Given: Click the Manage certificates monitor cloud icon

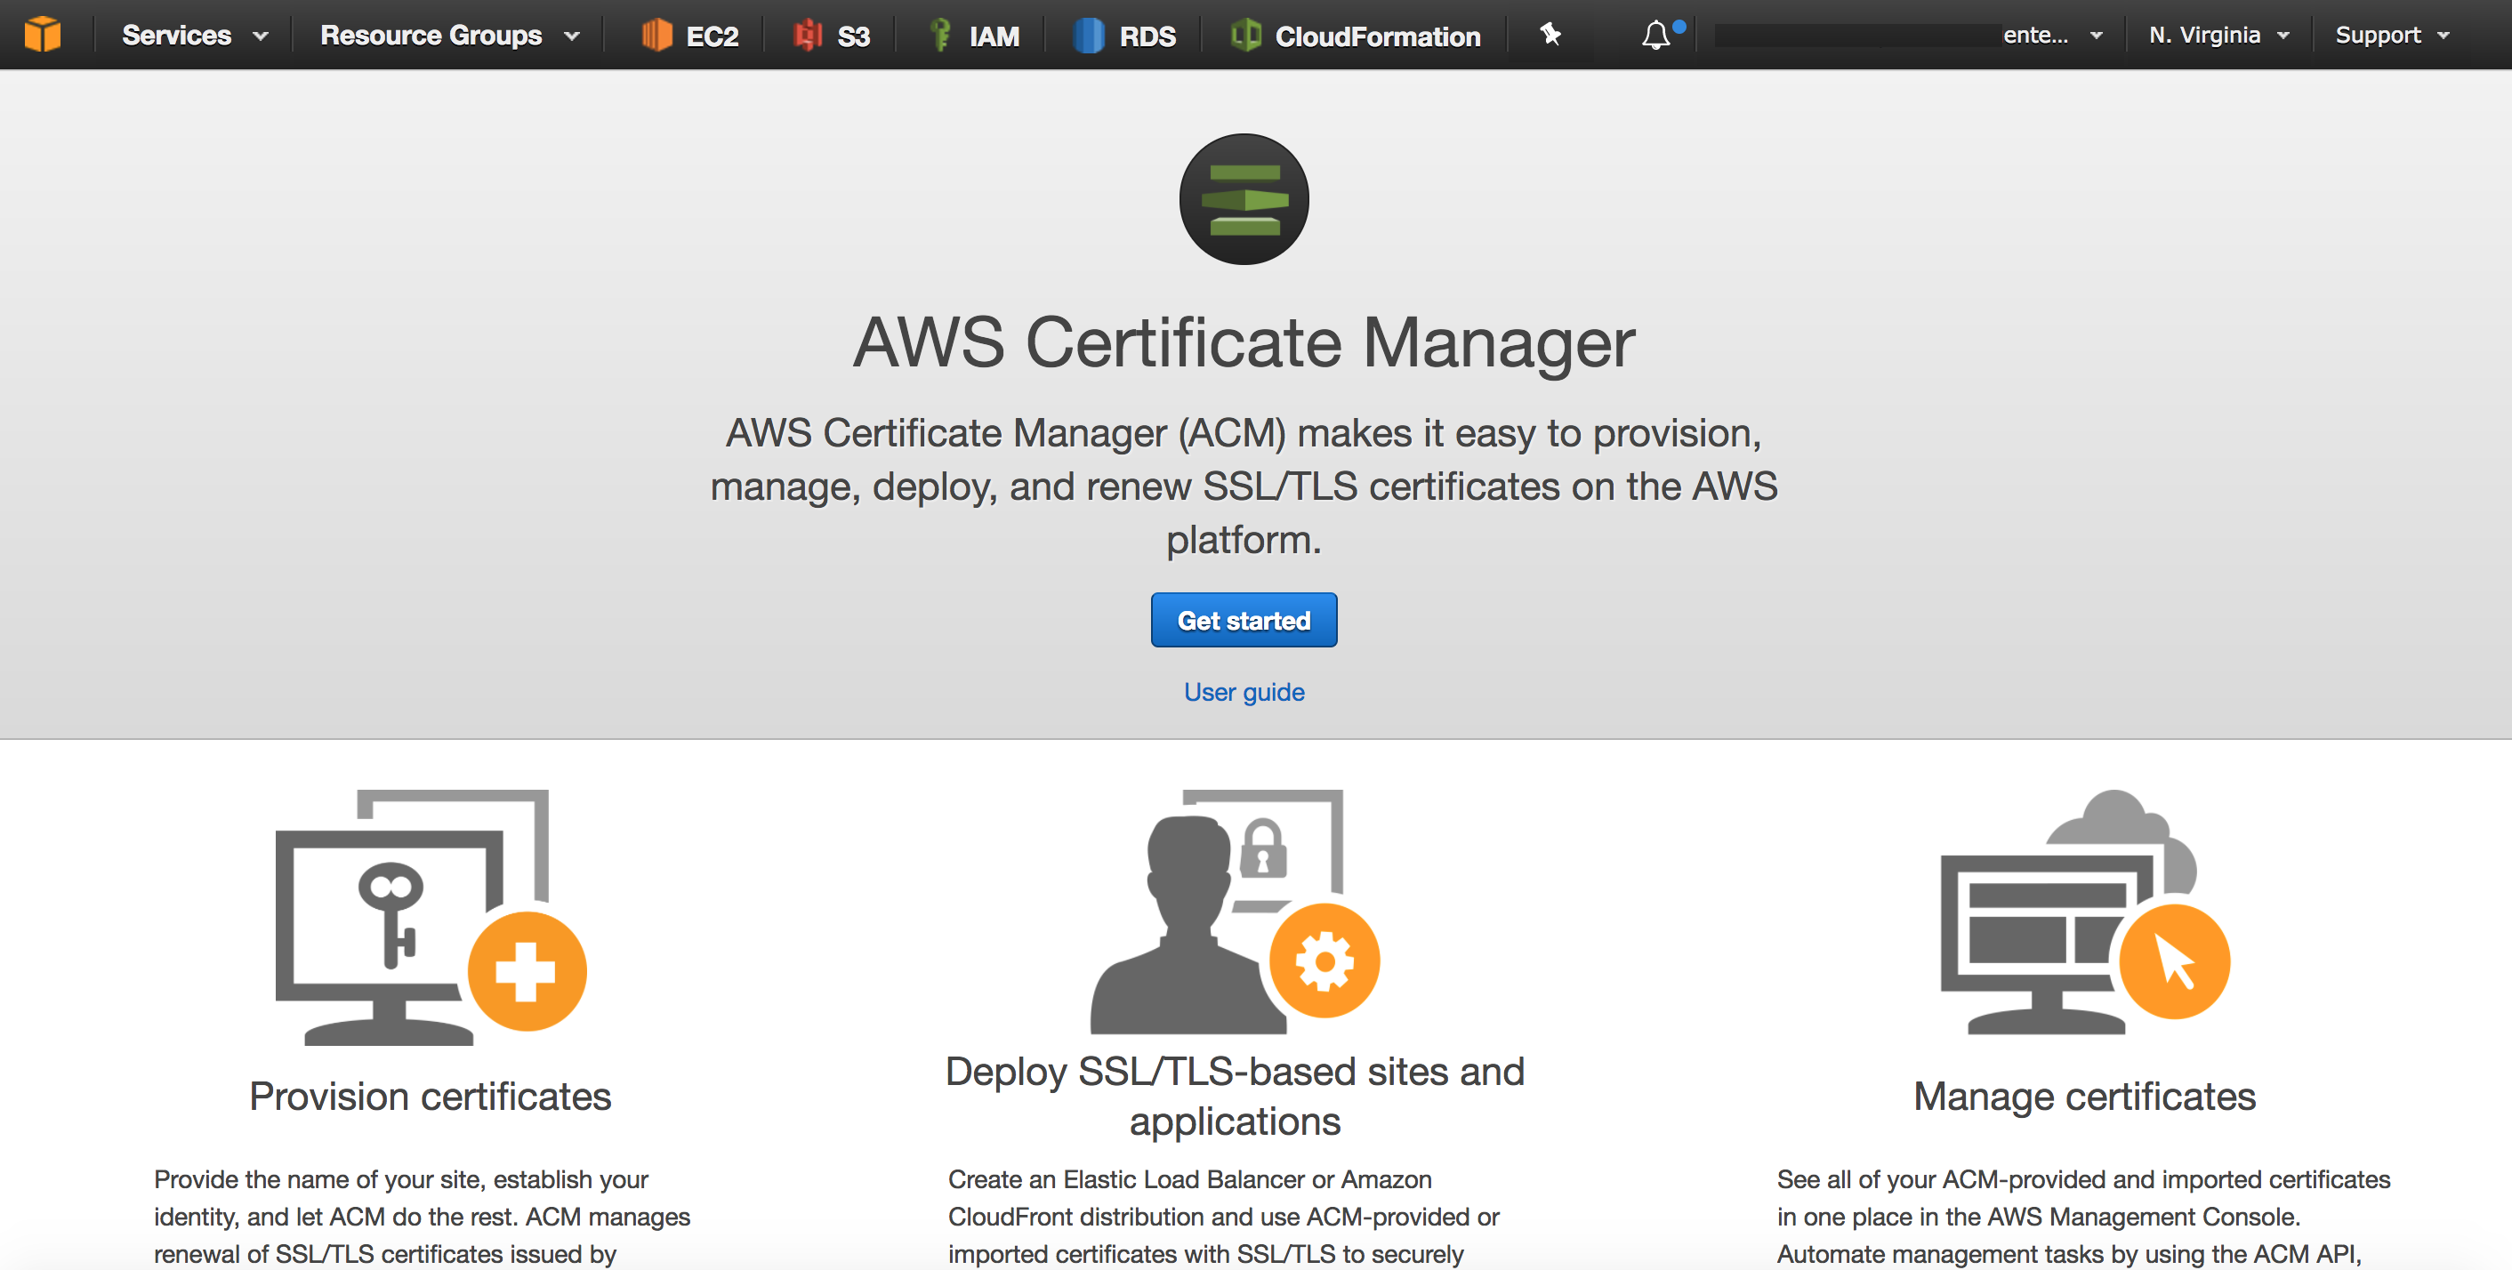Looking at the screenshot, I should [x=2085, y=912].
